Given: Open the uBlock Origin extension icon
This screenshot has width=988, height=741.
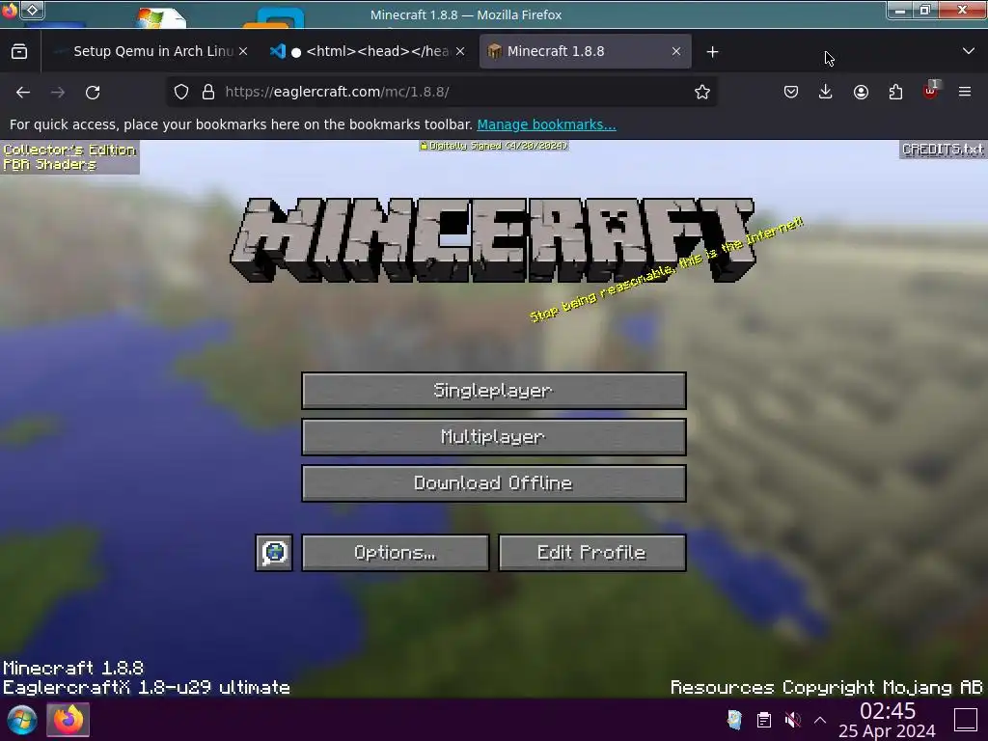Looking at the screenshot, I should pyautogui.click(x=930, y=92).
